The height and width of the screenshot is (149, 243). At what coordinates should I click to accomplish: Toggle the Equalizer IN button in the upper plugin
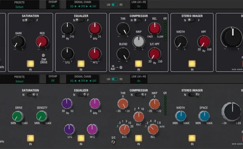(81, 64)
